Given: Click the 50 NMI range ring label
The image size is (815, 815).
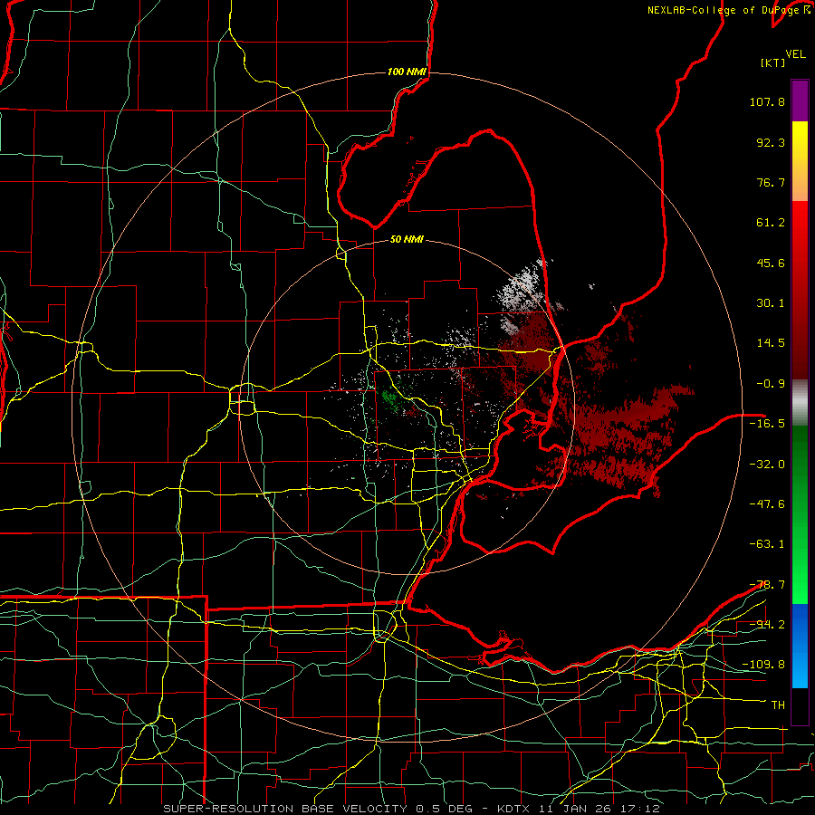Looking at the screenshot, I should point(407,240).
